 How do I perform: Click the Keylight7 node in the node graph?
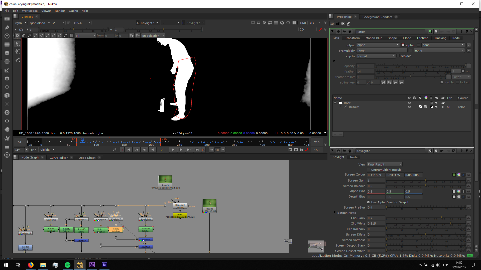coord(116,219)
